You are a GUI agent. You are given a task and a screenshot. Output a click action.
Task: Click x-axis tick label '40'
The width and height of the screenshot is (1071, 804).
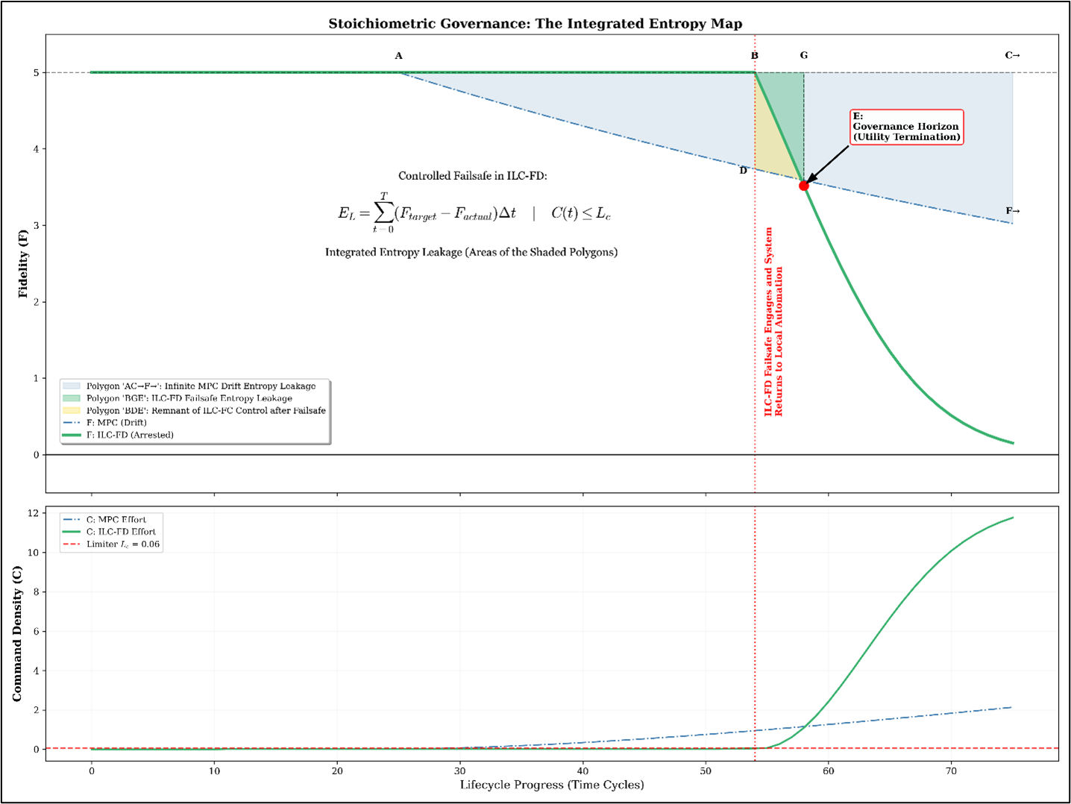click(x=583, y=771)
